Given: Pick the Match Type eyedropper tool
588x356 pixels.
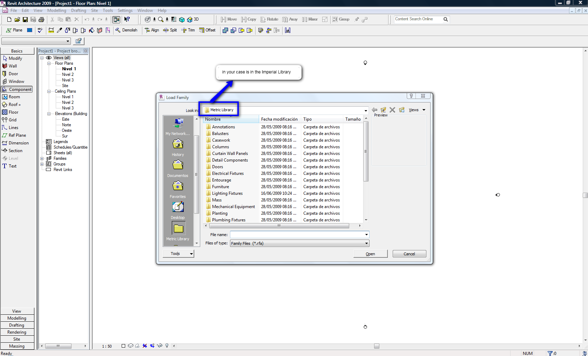Looking at the screenshot, I should coord(60,30).
